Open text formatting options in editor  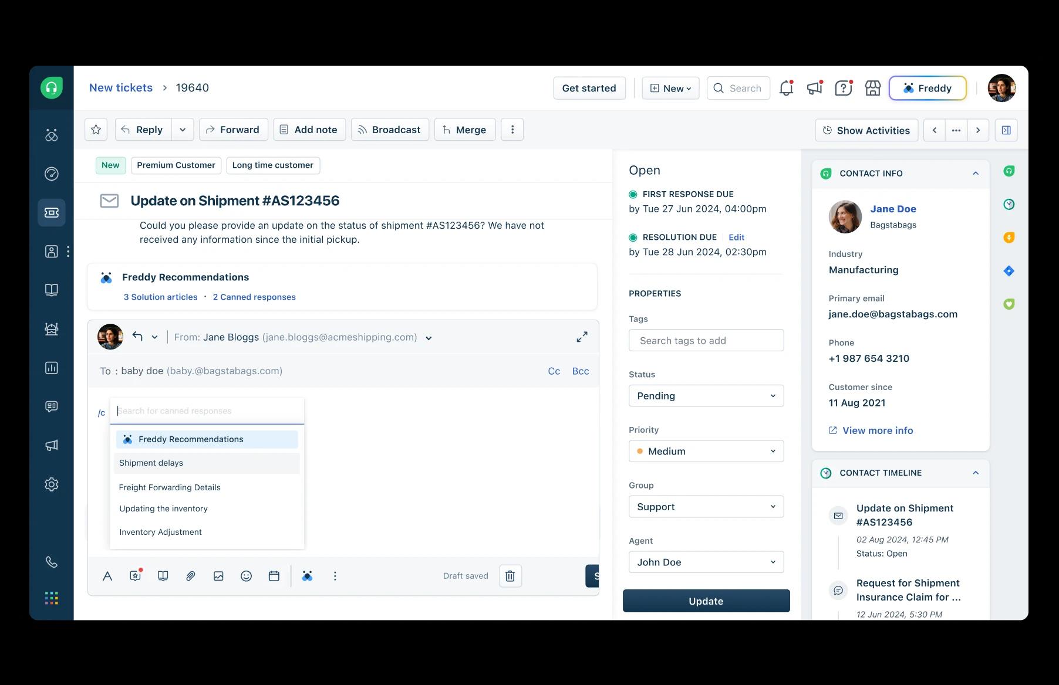pos(107,576)
